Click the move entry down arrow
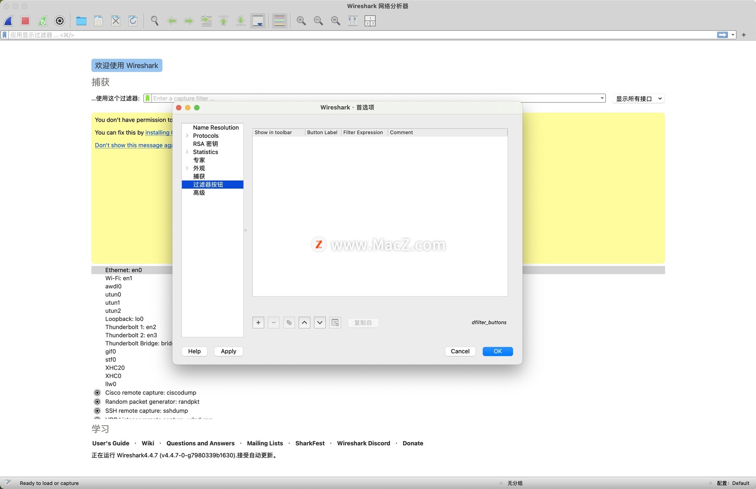Viewport: 756px width, 489px height. [320, 323]
